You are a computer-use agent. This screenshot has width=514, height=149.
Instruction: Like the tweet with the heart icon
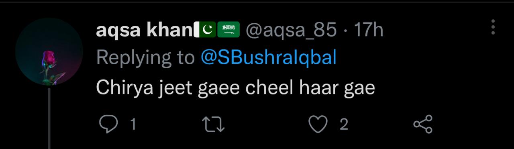point(318,125)
